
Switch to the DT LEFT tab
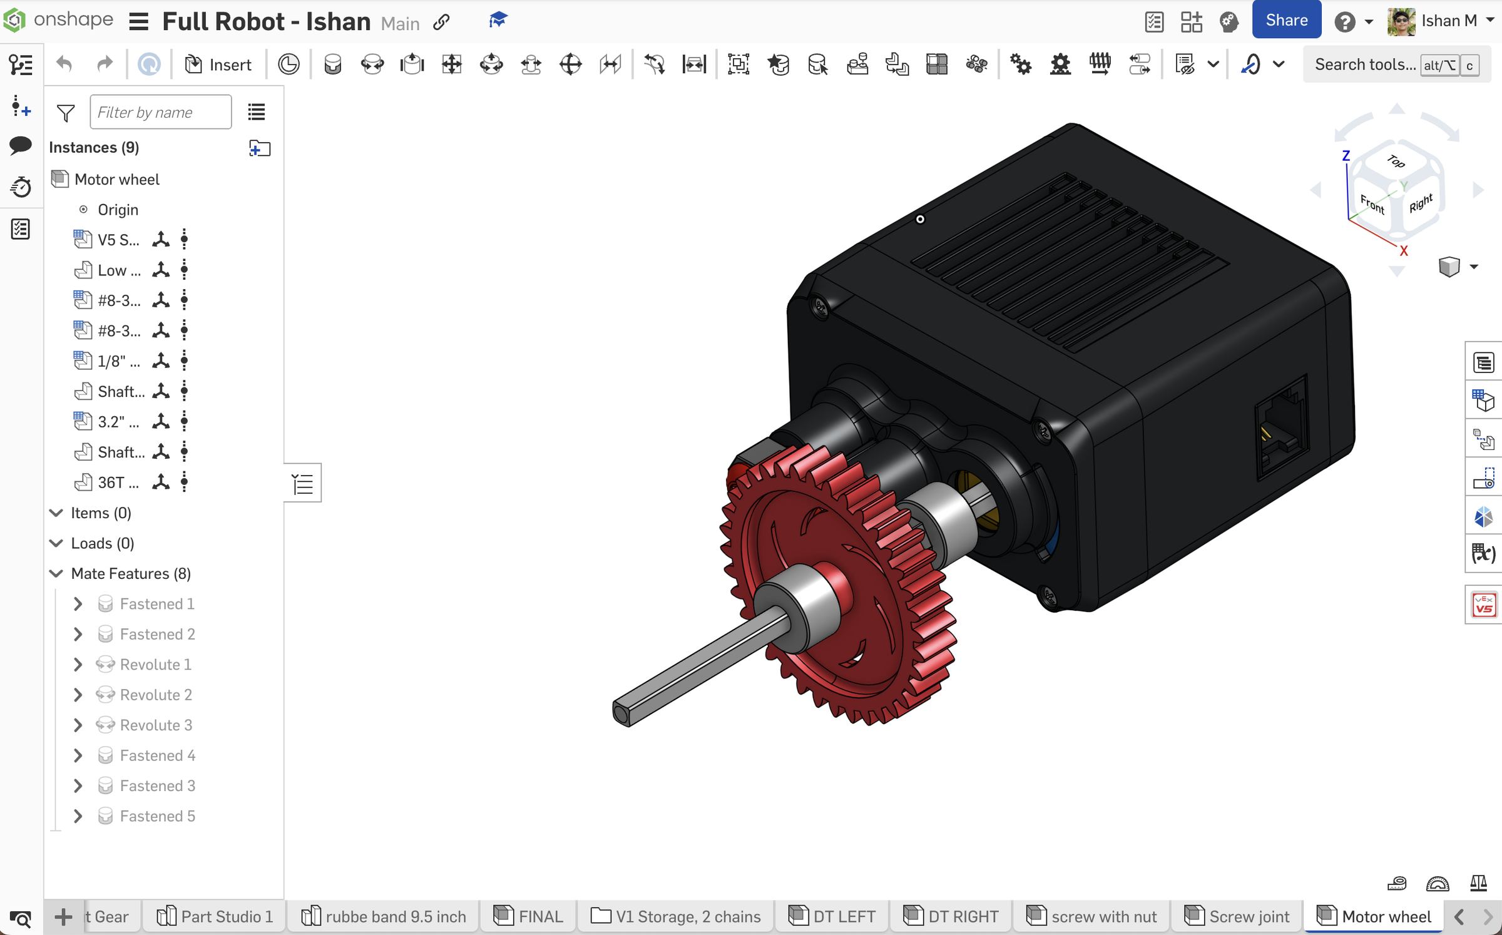pyautogui.click(x=832, y=916)
